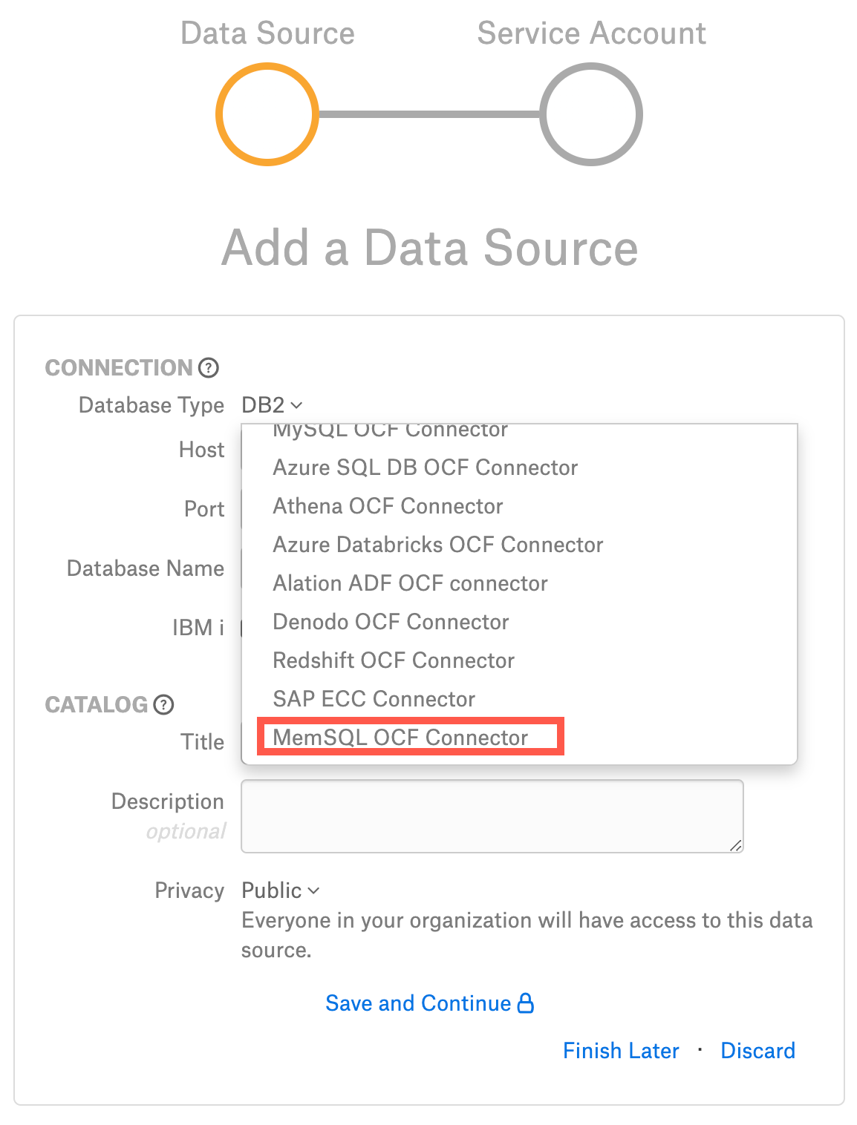Screen dimensions: 857x1125
Task: Pick Redshift OCF Connector entry
Action: click(x=394, y=660)
